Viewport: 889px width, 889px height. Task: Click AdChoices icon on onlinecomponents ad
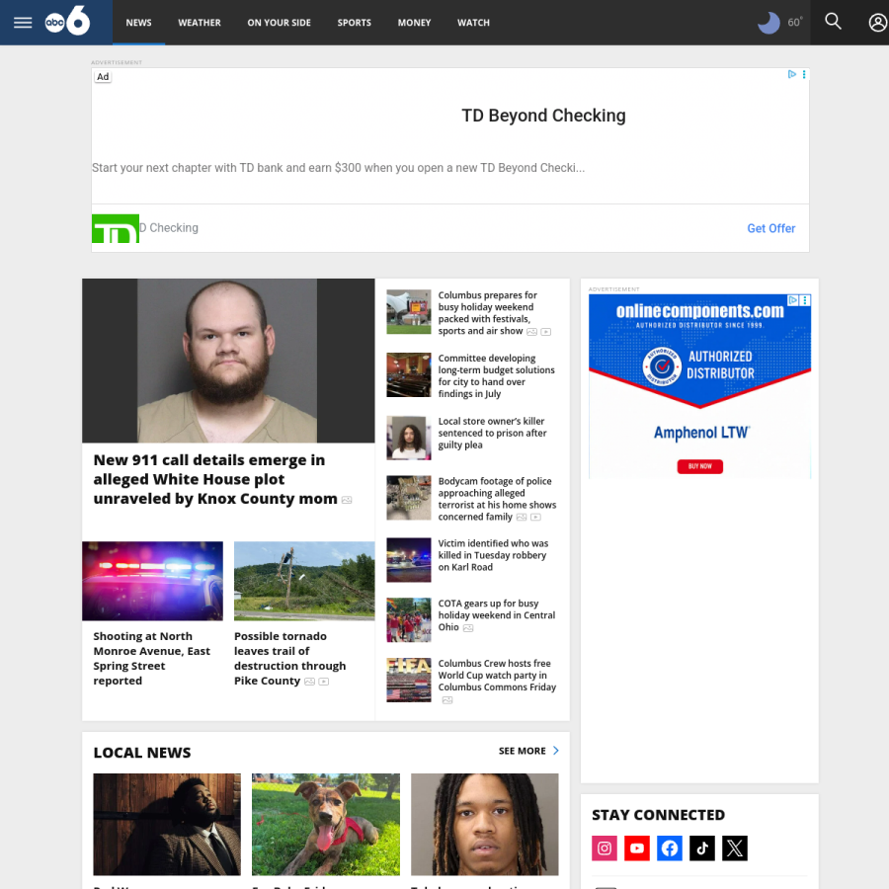(793, 300)
